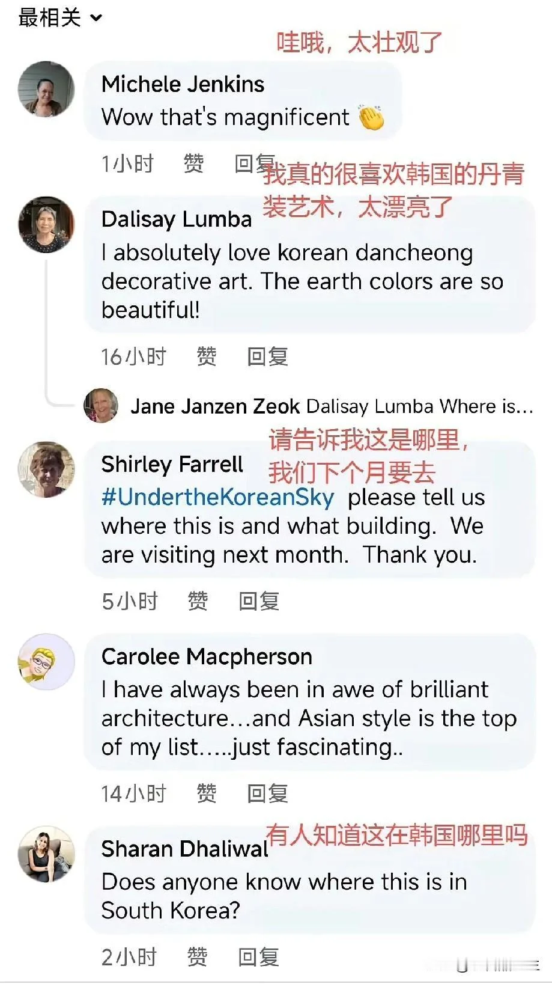This screenshot has width=552, height=984.
Task: Like Michele Jenkins' comment with 赞
Action: point(193,163)
